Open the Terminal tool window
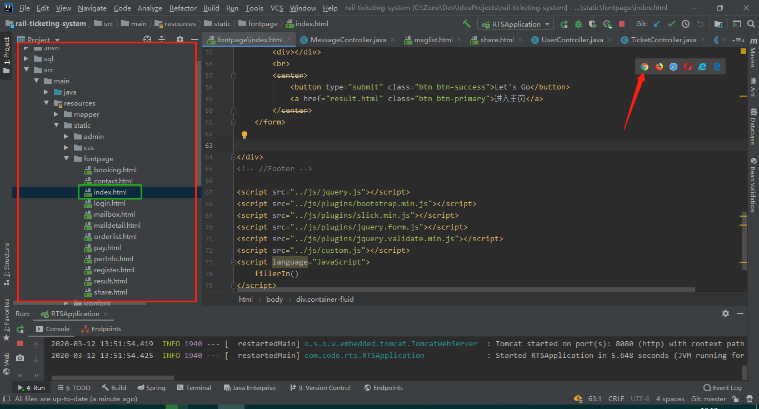The height and width of the screenshot is (409, 759). point(194,388)
